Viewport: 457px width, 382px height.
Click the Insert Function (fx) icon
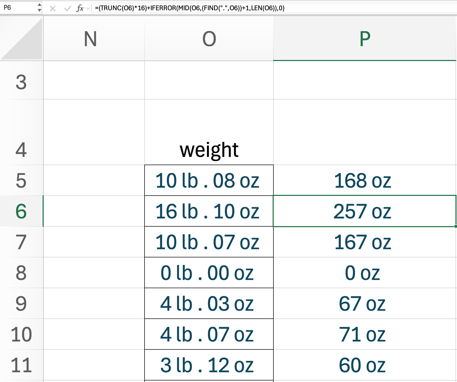(80, 8)
